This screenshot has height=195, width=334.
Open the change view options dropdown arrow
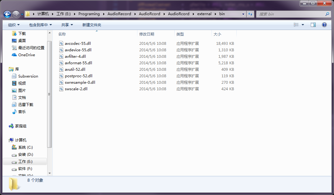coord(303,25)
